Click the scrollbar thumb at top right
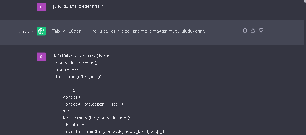The width and height of the screenshot is (306, 135). pos(305,1)
